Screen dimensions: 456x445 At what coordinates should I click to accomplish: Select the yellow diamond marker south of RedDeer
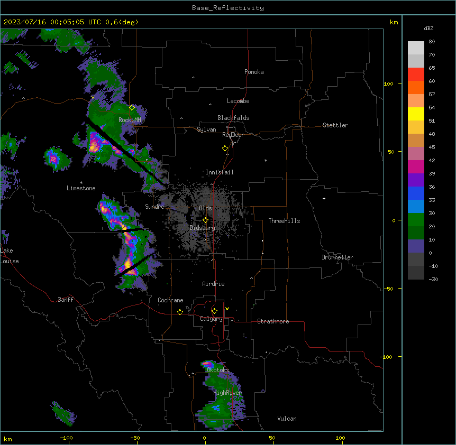click(225, 149)
